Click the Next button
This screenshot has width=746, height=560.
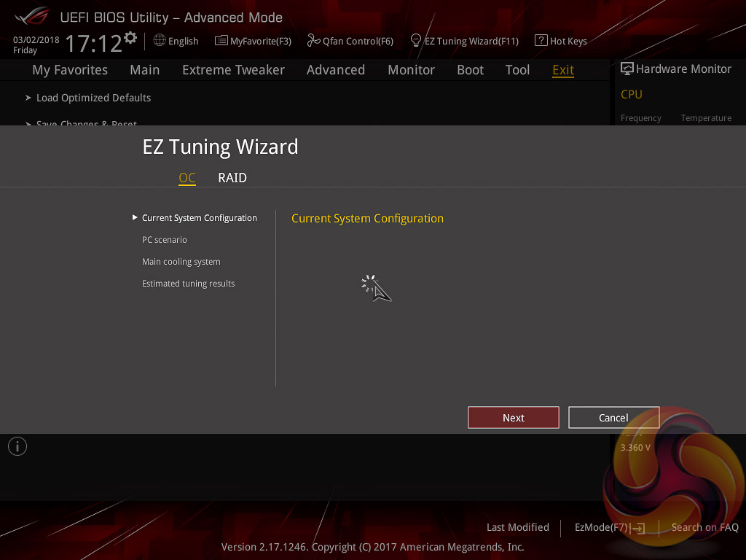(514, 418)
